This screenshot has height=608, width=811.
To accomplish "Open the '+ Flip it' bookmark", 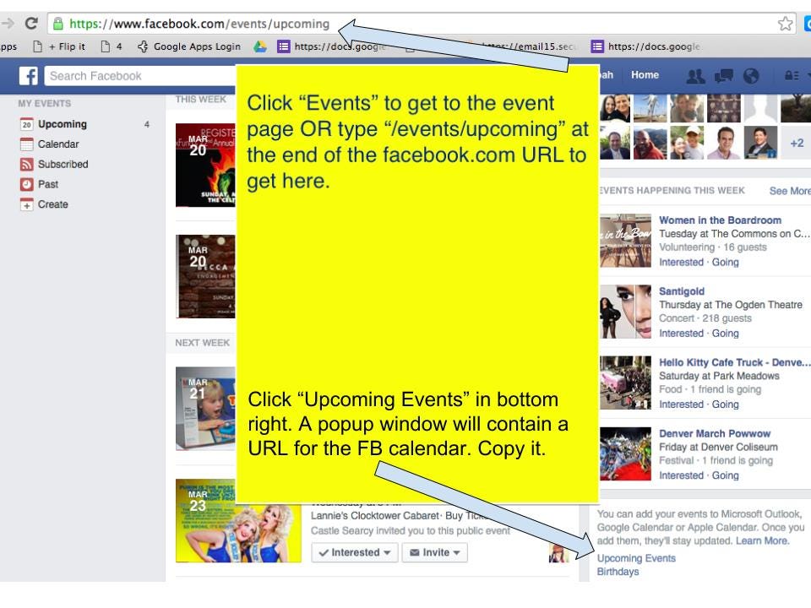I will click(x=59, y=46).
